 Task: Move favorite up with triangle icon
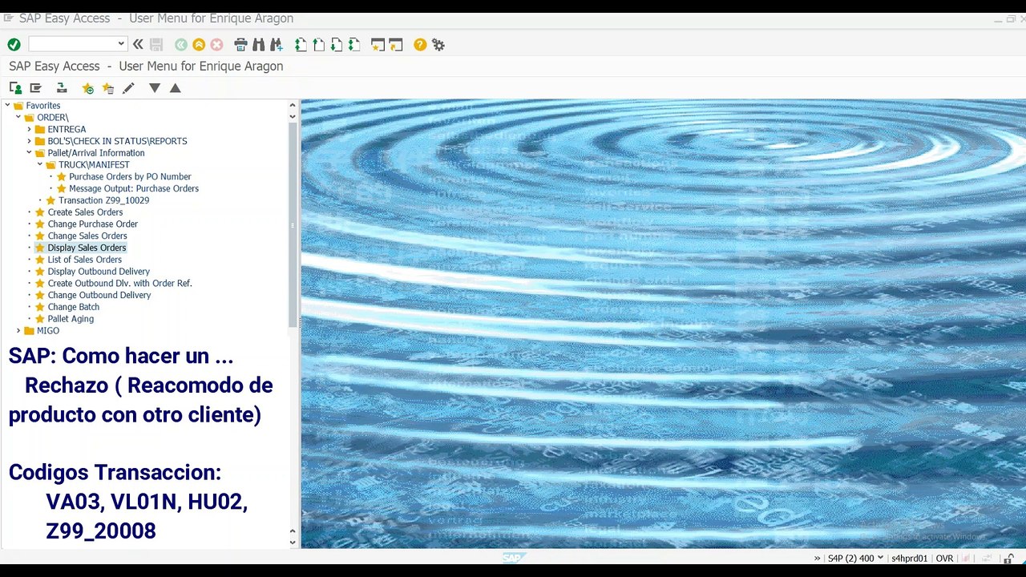coord(176,88)
